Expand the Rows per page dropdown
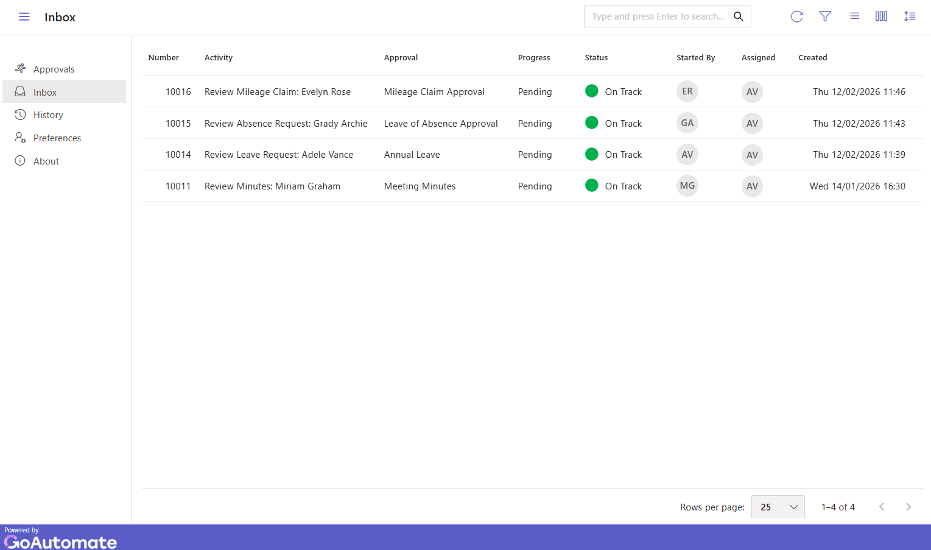 click(778, 507)
